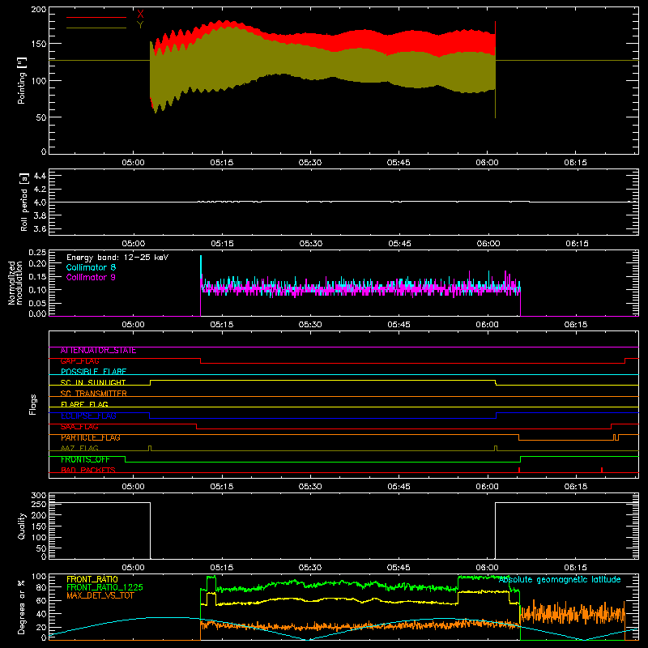
Task: Select the Roll period axis title
Action: 24,202
